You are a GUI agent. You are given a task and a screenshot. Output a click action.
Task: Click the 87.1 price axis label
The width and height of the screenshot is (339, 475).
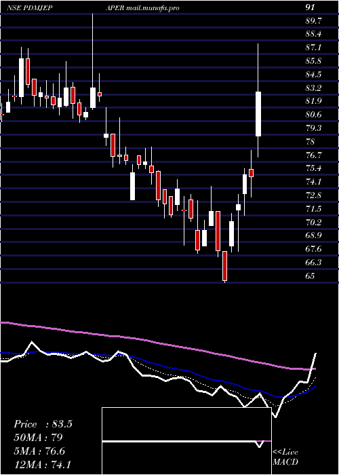313,47
